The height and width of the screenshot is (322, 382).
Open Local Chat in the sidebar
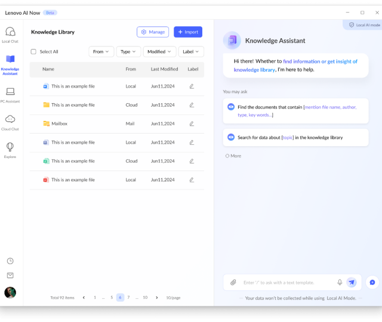coord(10,35)
